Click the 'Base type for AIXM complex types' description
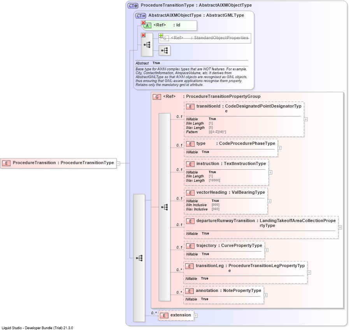Screen dimensions: 349x330 [191, 77]
